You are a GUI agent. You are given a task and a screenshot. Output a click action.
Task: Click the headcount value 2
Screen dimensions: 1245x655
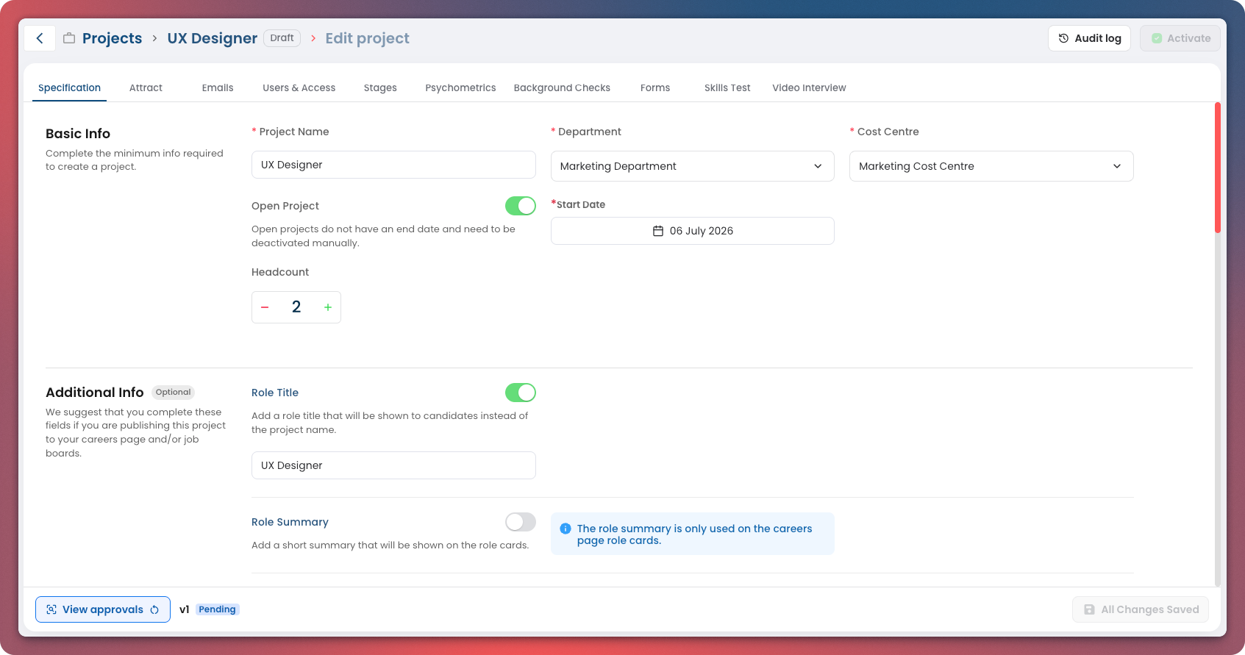tap(296, 307)
